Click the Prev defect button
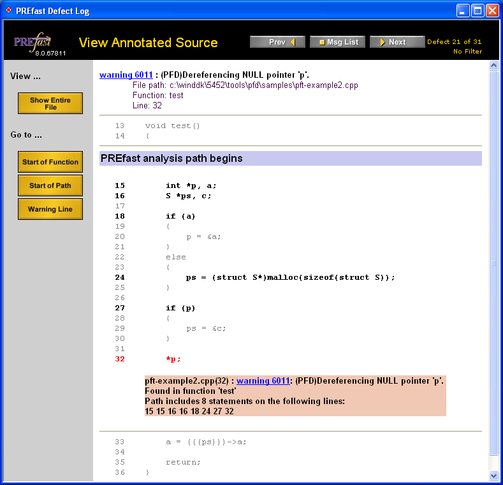 [x=277, y=42]
